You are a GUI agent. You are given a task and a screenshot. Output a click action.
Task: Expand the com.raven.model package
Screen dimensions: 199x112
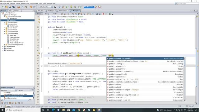5,31
